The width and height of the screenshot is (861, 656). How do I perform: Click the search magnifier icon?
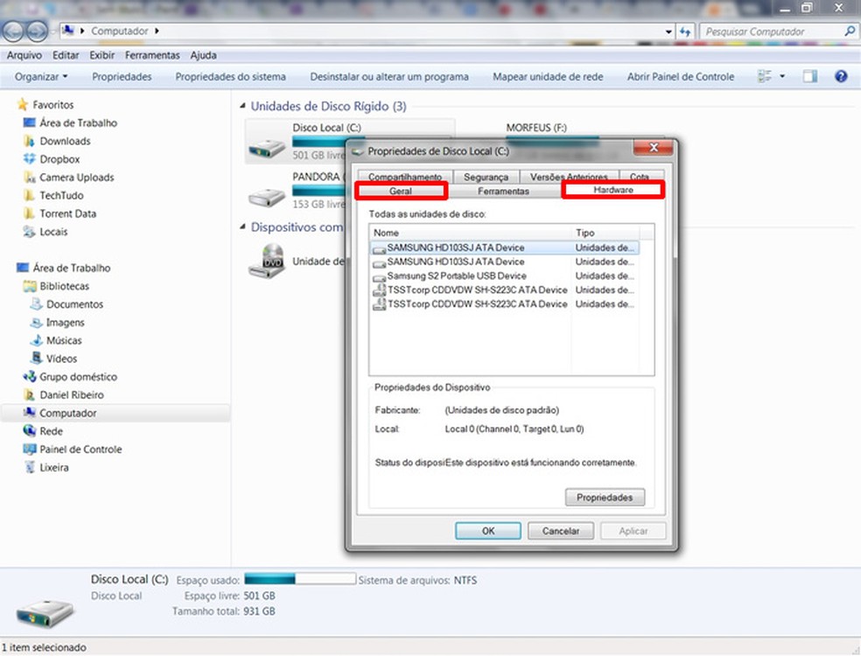[849, 31]
